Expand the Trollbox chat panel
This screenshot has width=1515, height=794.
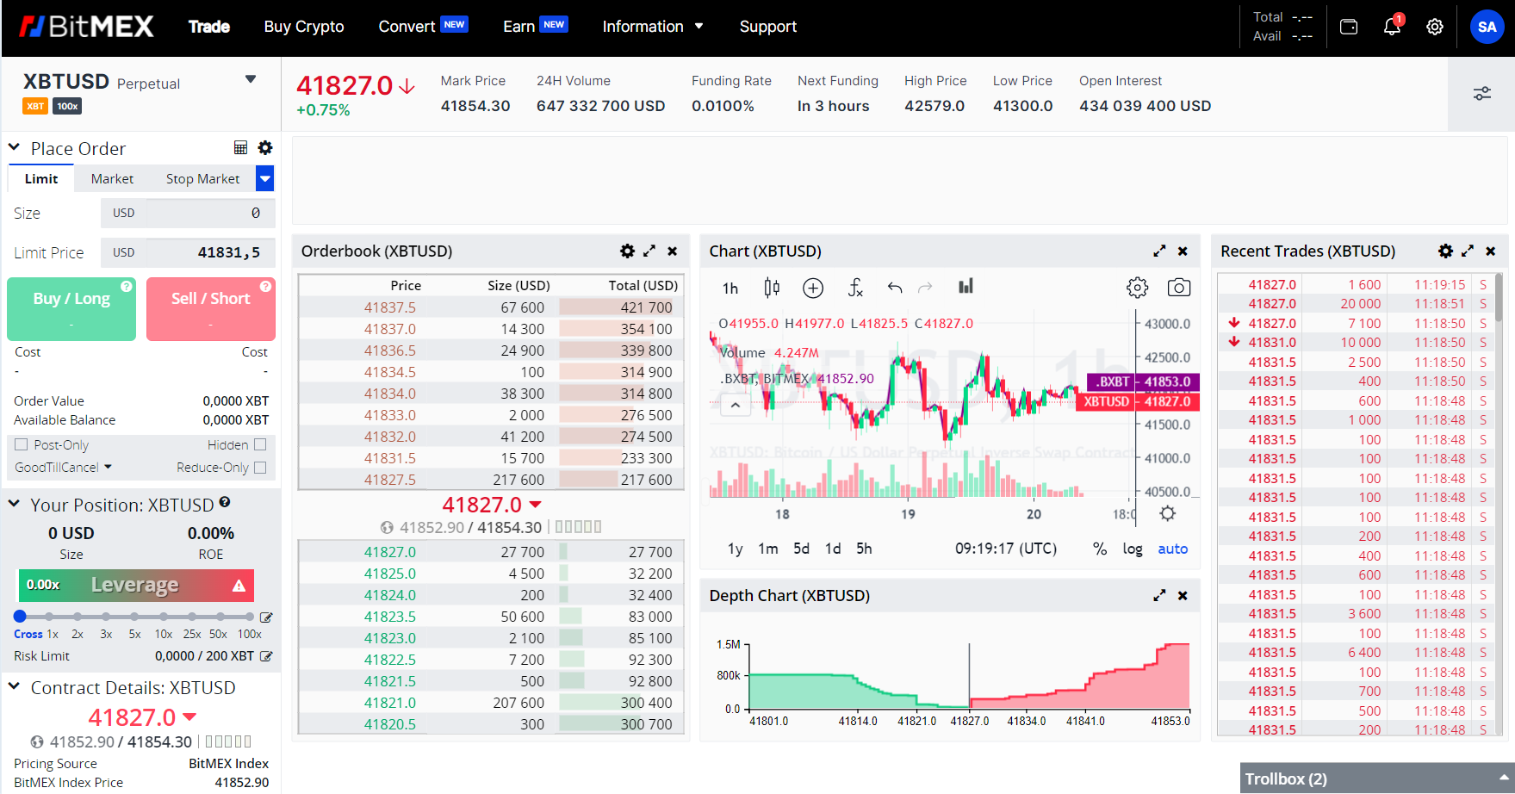[1377, 778]
